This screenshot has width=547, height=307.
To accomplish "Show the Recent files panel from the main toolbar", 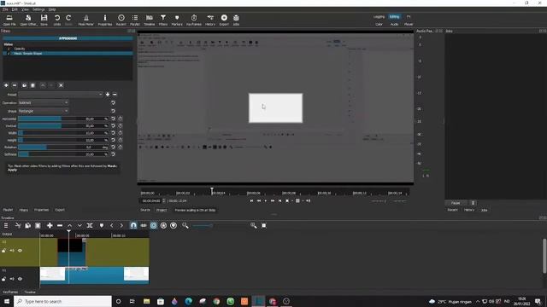I will point(121,20).
